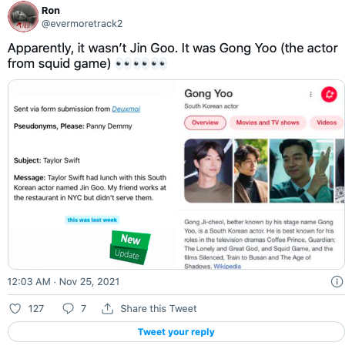
Task: Click the Tweet your reply field
Action: point(176,332)
